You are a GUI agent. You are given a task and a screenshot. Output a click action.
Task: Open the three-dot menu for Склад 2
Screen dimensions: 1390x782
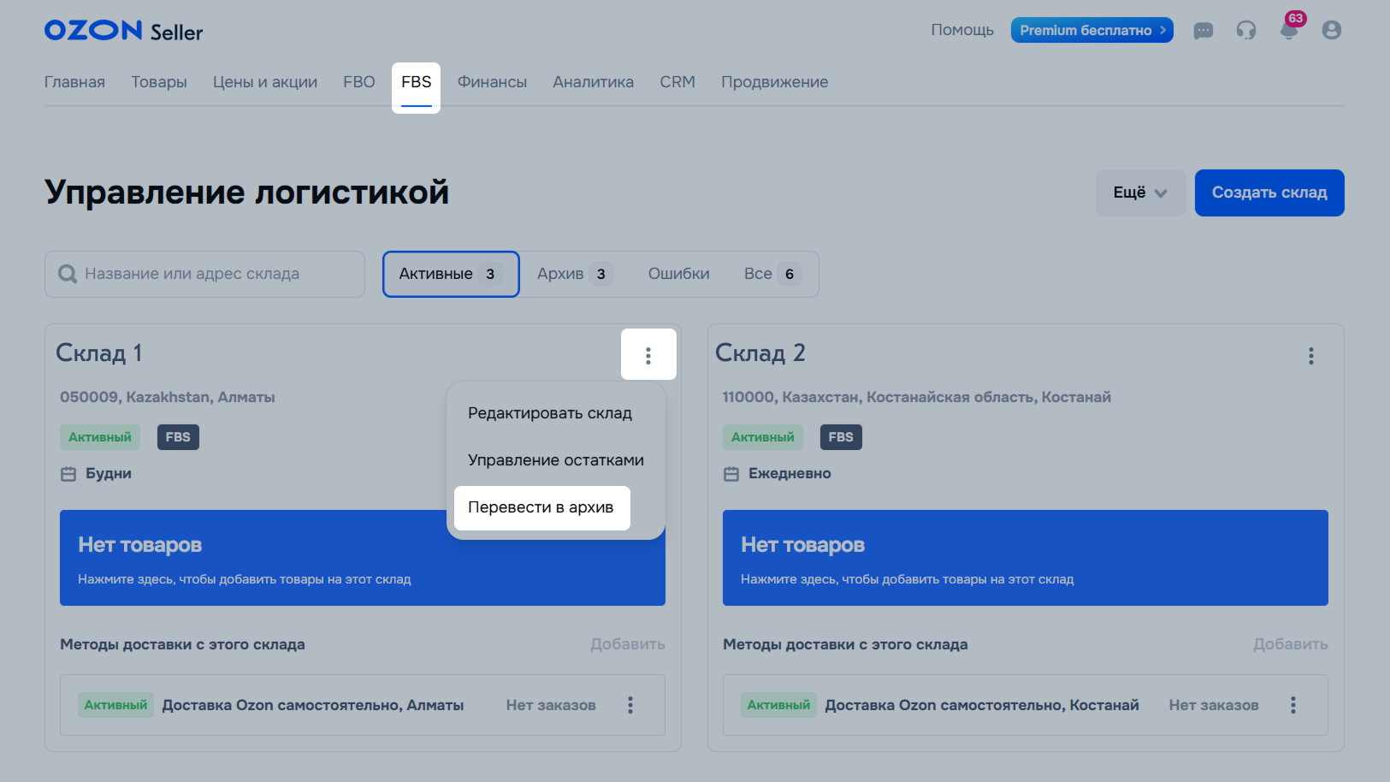coord(1311,356)
